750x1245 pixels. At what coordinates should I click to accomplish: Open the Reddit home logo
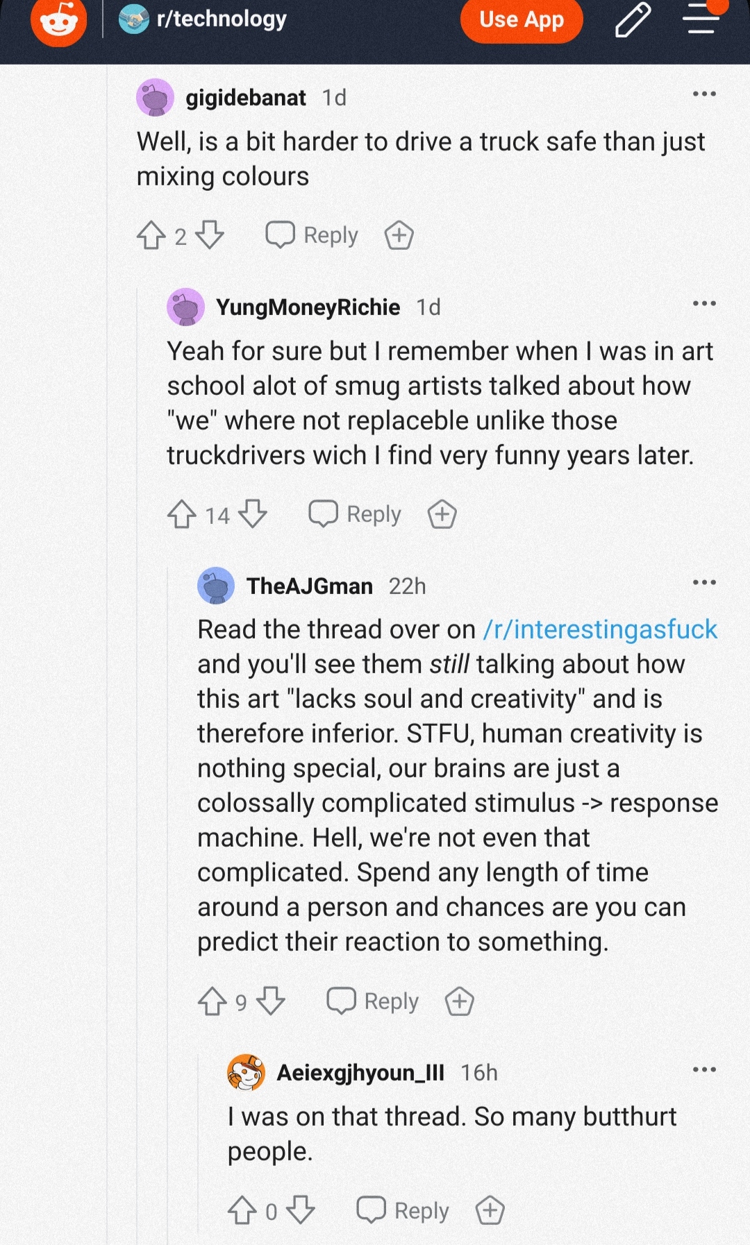[x=59, y=21]
